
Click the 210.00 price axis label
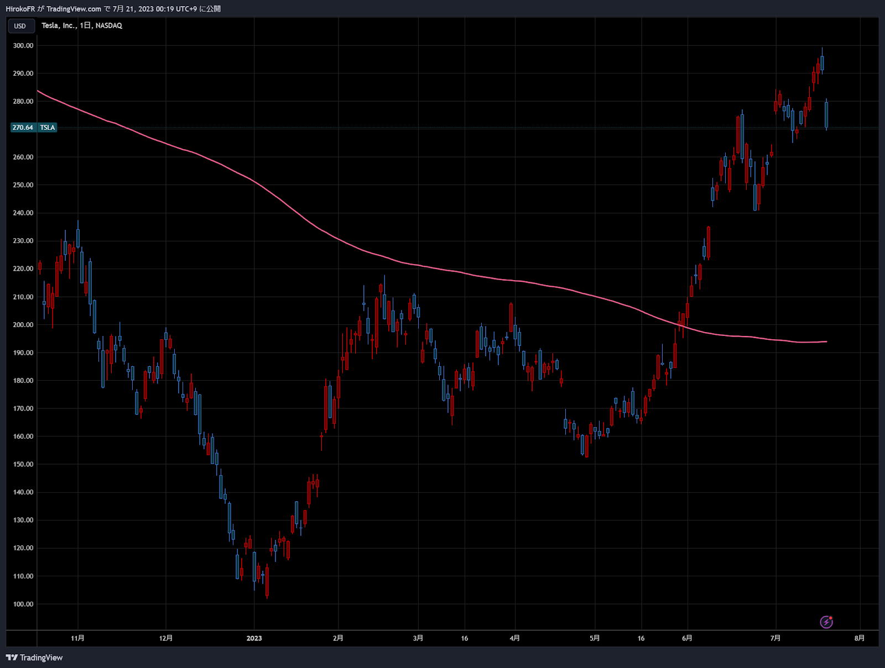point(23,297)
